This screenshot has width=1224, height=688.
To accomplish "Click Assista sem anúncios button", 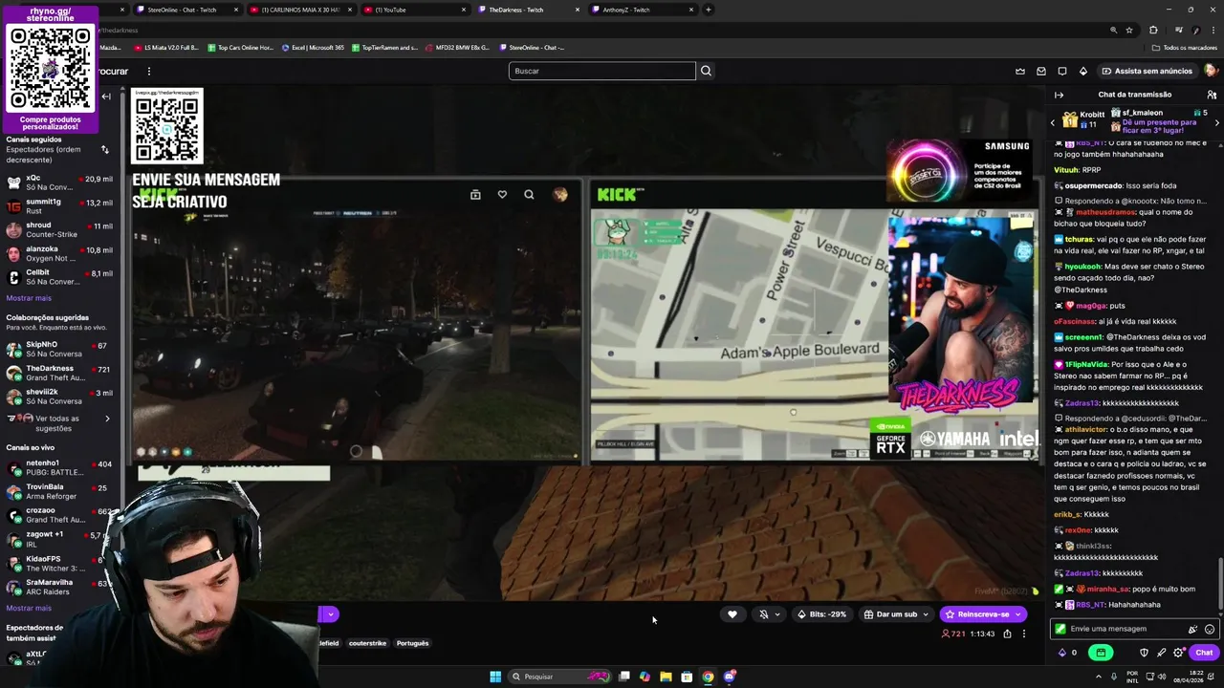I will pos(1147,71).
